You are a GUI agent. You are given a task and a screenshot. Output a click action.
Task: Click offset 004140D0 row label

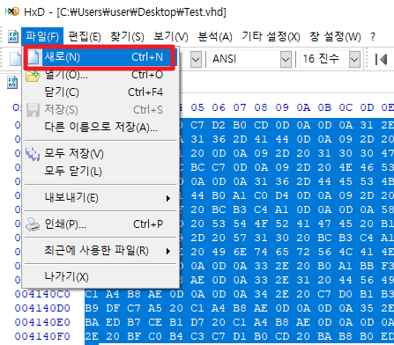click(x=42, y=308)
